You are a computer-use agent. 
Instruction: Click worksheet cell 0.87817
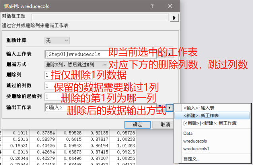click(96, 139)
